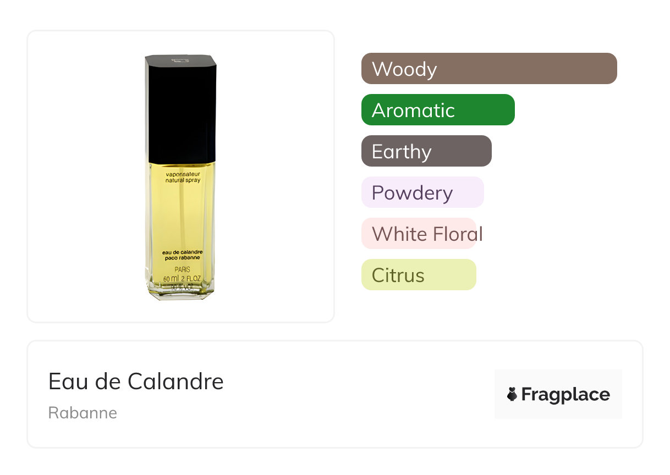This screenshot has height=475, width=670.
Task: Click the black cap of the perfume bottle
Action: pos(180,107)
